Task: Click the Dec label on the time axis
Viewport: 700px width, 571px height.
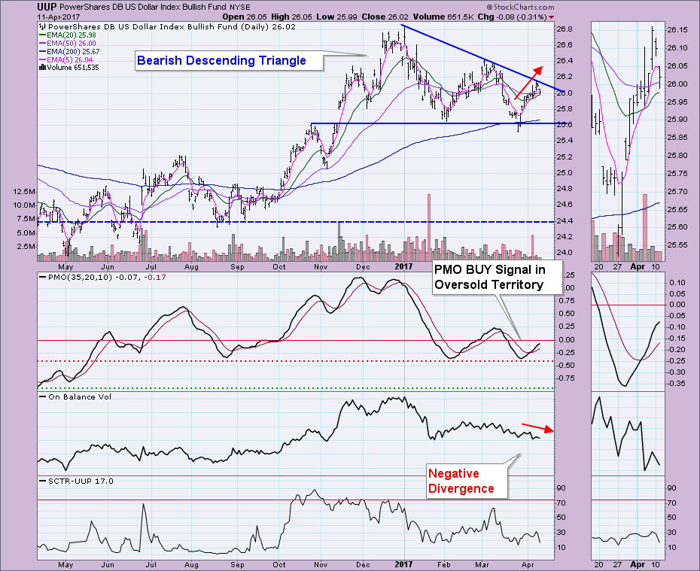Action: pos(364,265)
